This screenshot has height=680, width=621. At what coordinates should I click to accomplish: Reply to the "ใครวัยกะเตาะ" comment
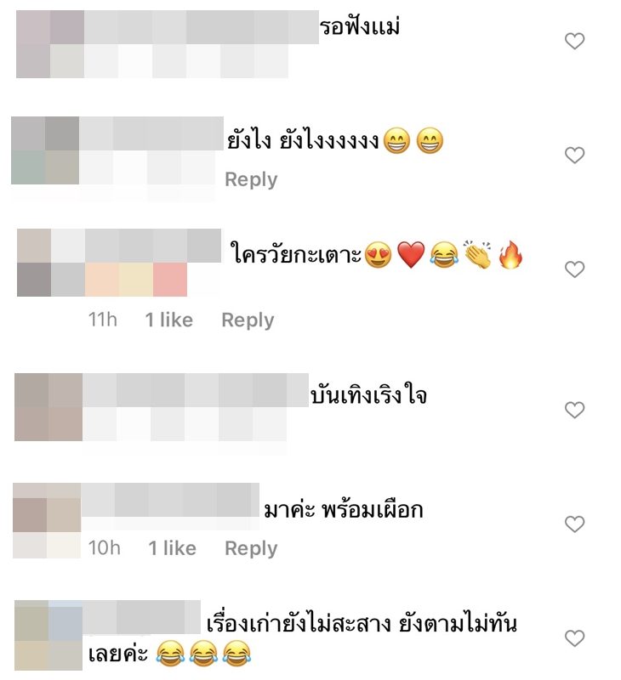[x=248, y=320]
